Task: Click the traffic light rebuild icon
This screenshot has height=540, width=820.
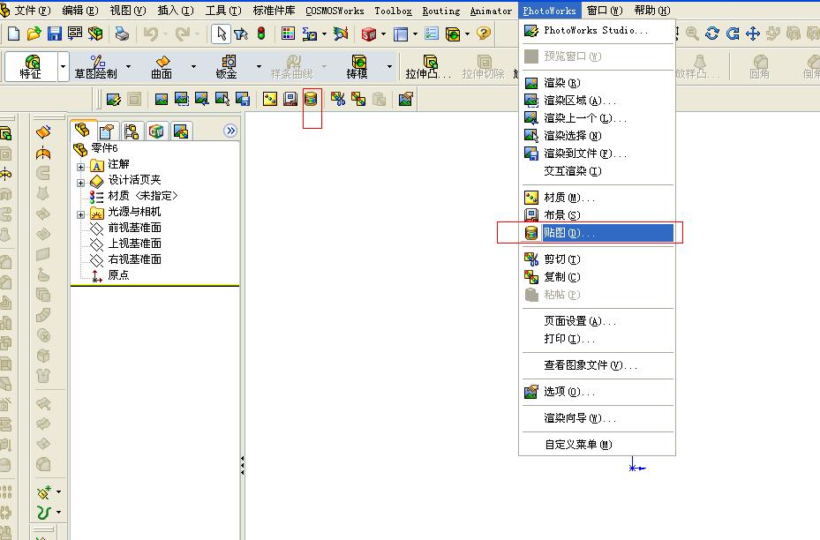Action: tap(261, 34)
